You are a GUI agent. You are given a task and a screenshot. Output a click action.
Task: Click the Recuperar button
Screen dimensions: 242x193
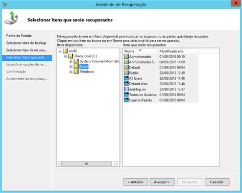(x=189, y=182)
